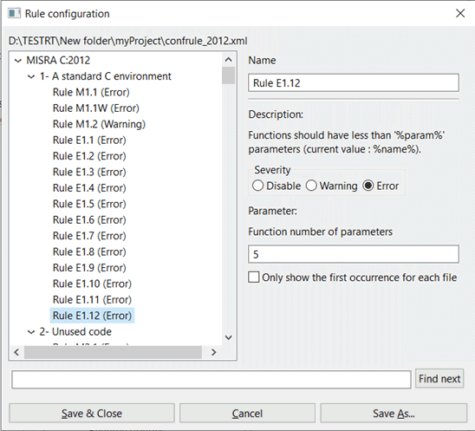
Task: Select Rule M1.2 (Warning) in tree
Action: (99, 124)
